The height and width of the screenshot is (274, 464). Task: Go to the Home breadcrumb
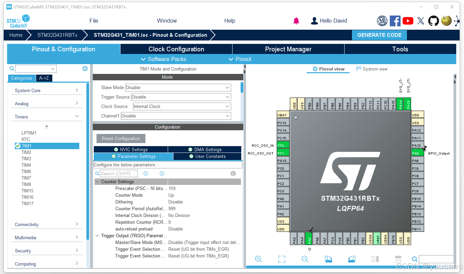click(16, 35)
